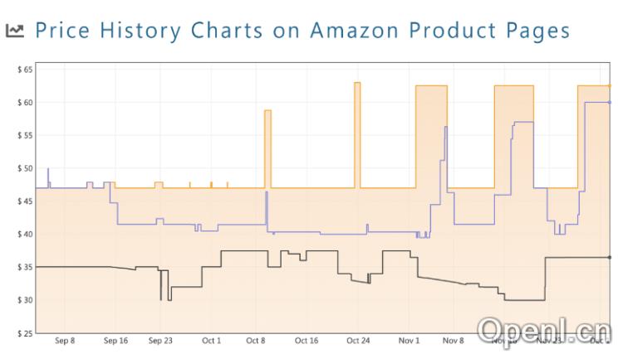Select the Oct 8 date label
Screen dimensions: 623x354
[x=256, y=340]
